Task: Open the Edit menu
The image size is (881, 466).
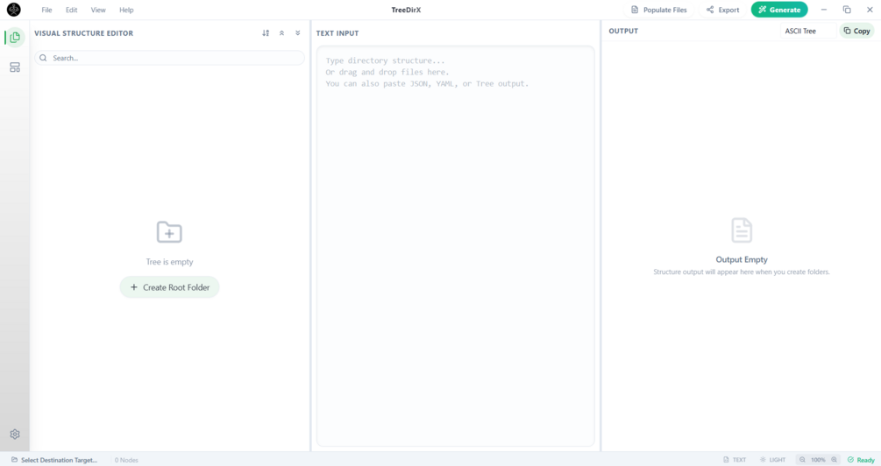Action: (71, 11)
